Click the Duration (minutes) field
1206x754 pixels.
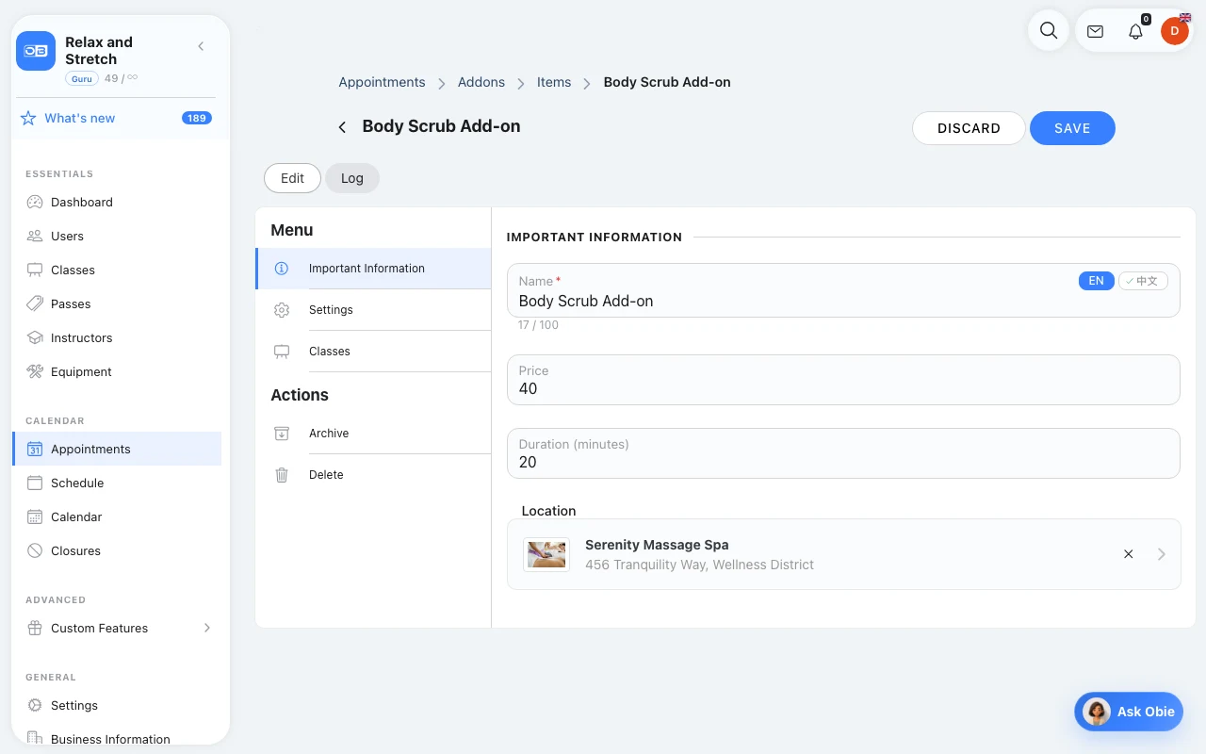coord(843,453)
